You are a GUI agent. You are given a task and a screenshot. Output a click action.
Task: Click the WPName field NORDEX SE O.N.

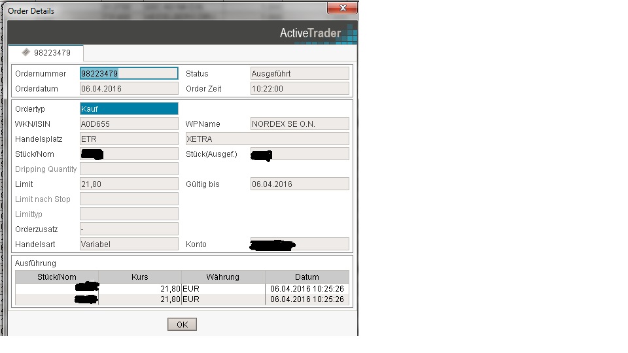click(300, 124)
